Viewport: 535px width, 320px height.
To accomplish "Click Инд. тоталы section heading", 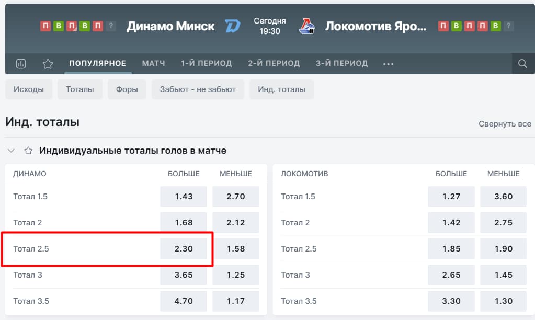I will (42, 122).
